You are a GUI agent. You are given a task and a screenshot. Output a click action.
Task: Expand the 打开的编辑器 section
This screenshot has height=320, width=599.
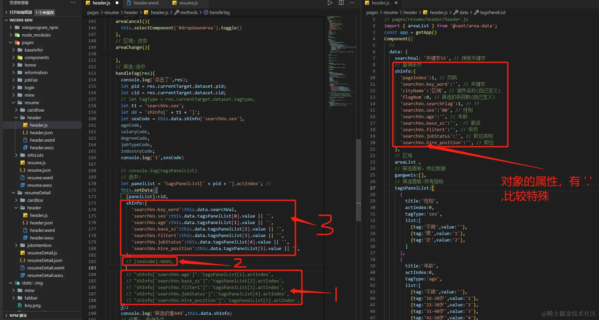click(21, 12)
